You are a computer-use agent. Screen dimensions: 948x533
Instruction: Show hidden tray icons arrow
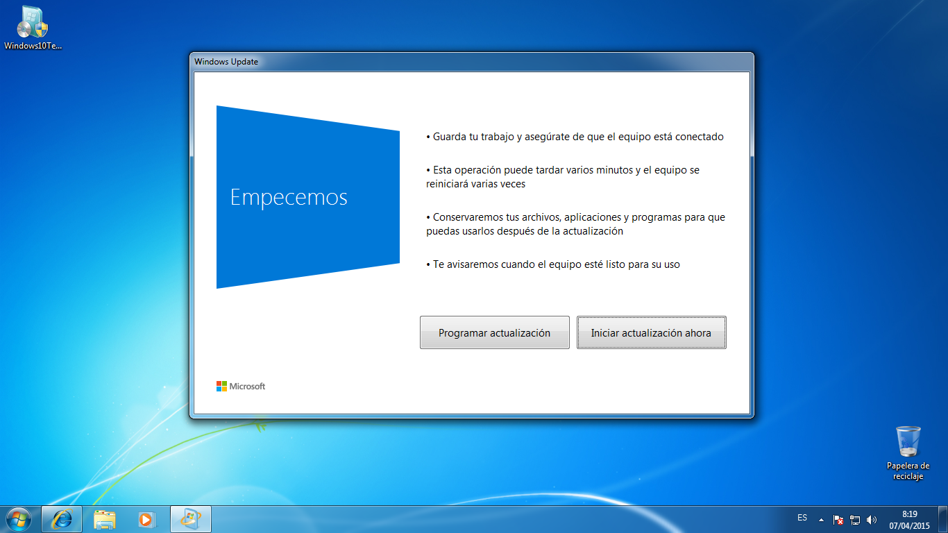pos(822,519)
